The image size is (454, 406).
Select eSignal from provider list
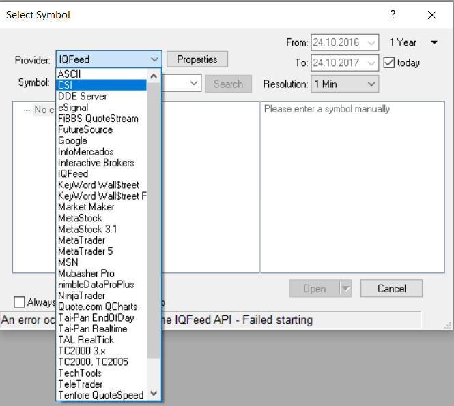tap(72, 108)
